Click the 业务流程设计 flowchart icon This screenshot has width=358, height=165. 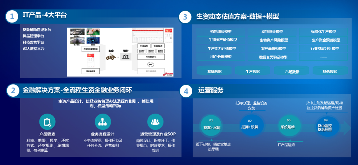pos(102,122)
